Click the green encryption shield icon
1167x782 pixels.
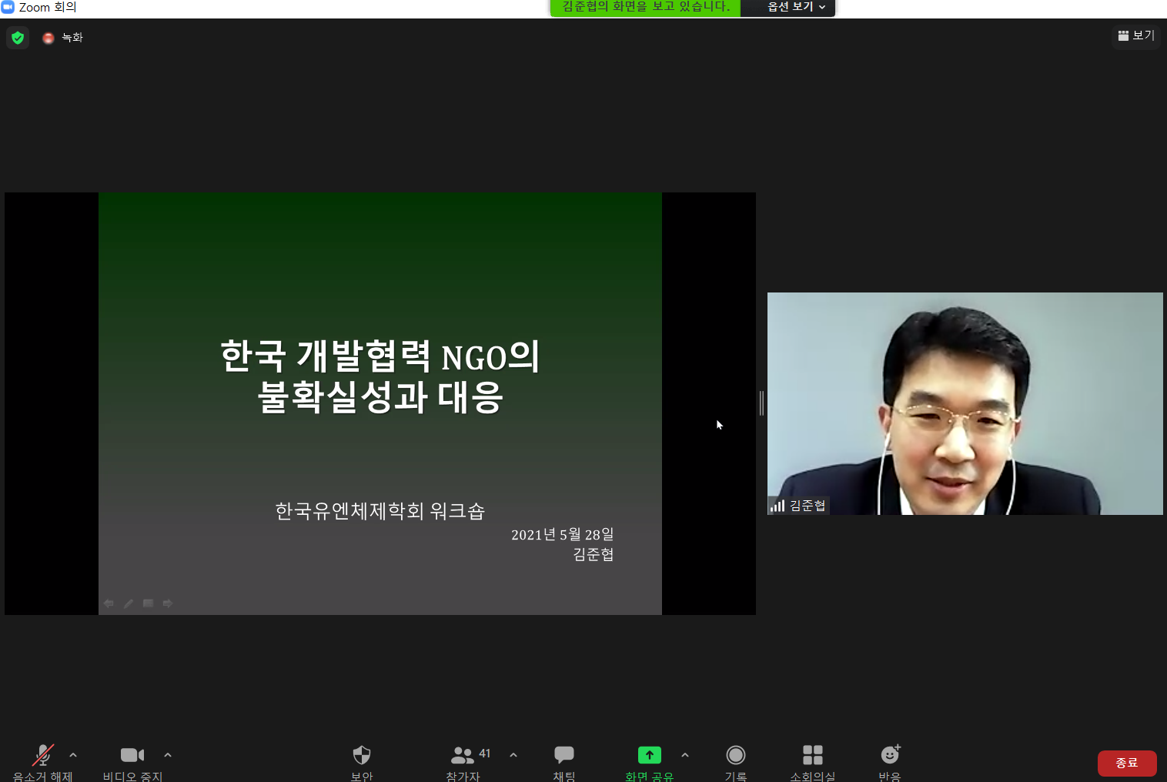[x=18, y=38]
